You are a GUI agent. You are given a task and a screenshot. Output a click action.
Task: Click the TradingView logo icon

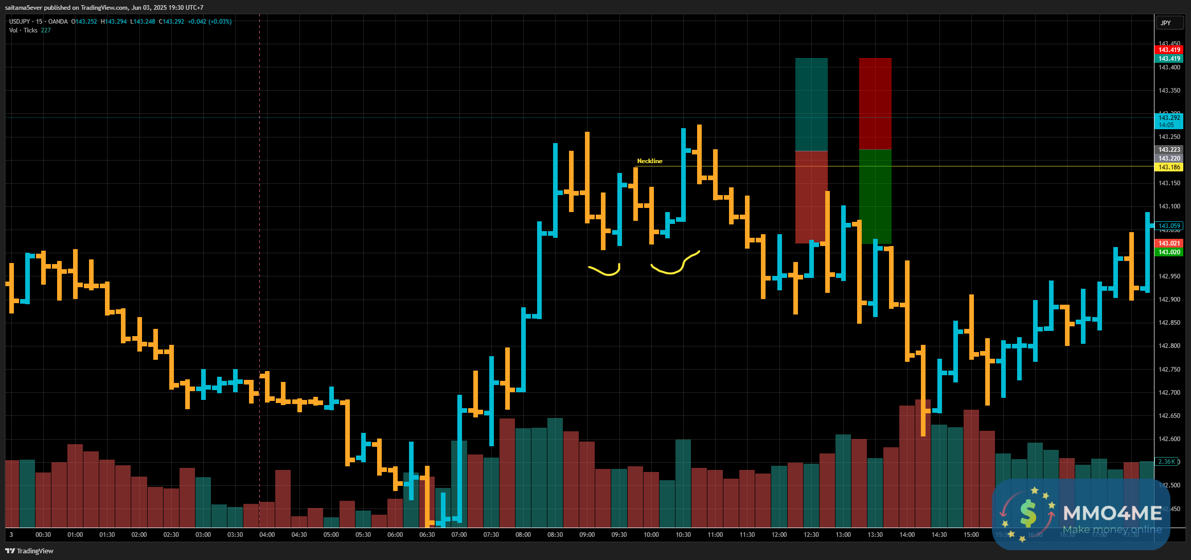(10, 551)
